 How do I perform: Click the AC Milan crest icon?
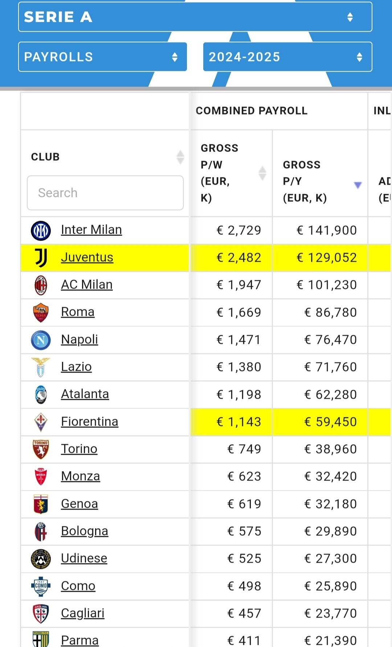pos(41,285)
